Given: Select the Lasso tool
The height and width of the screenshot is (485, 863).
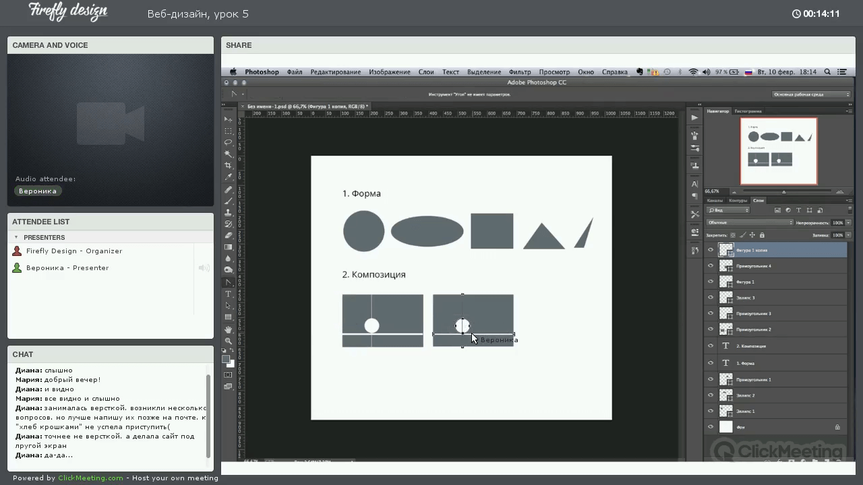Looking at the screenshot, I should 229,143.
